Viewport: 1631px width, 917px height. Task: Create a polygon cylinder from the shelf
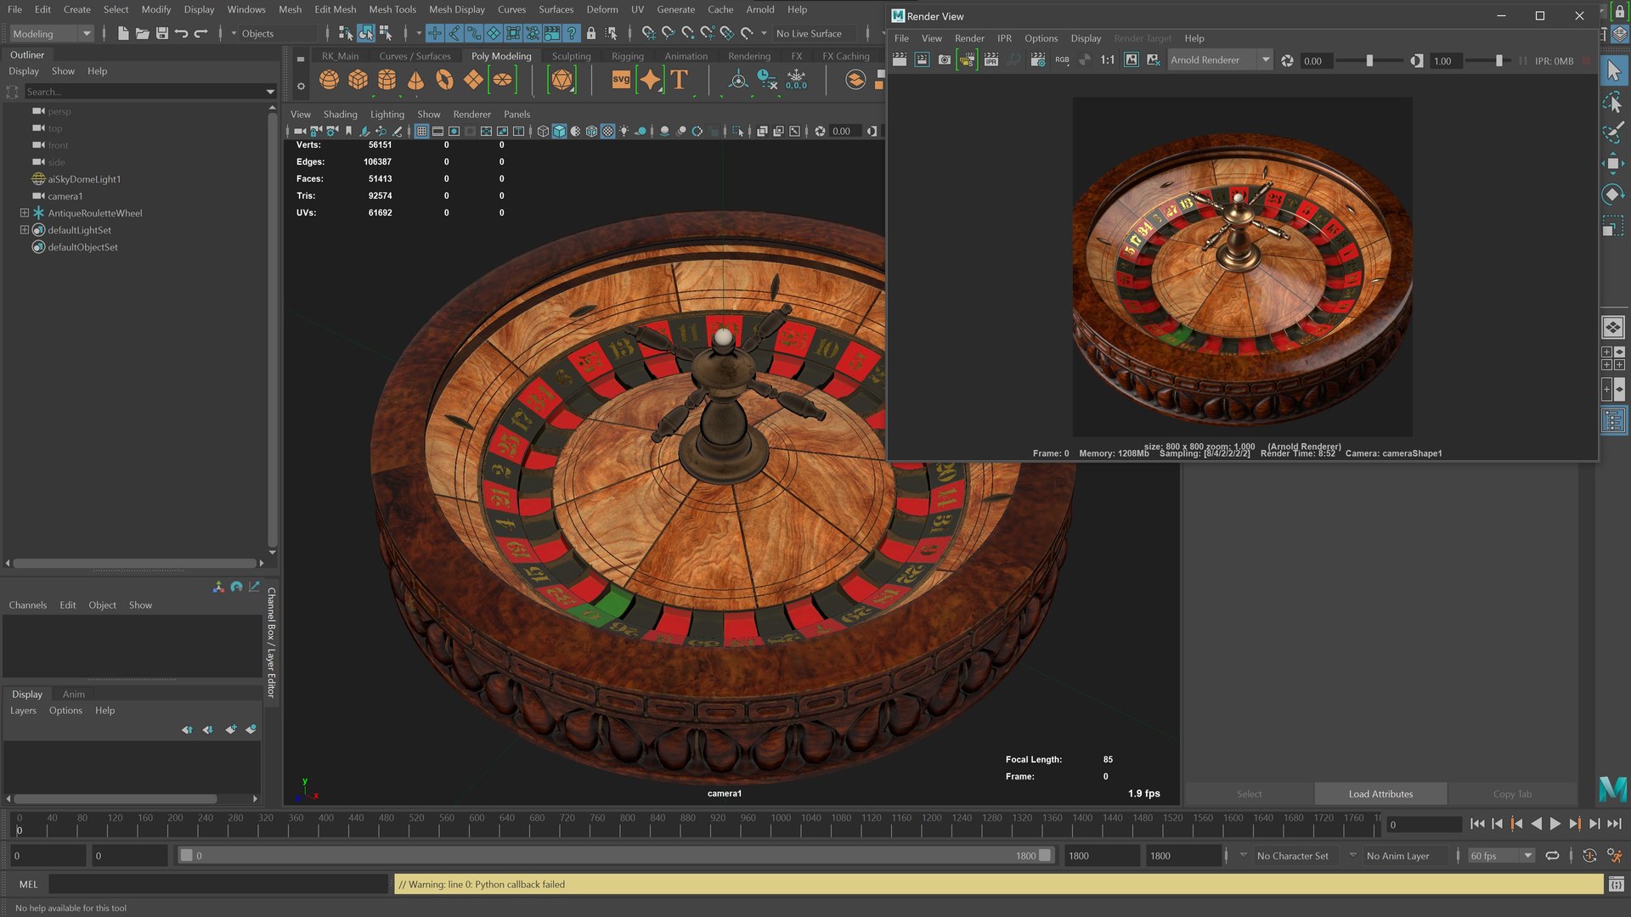tap(387, 80)
